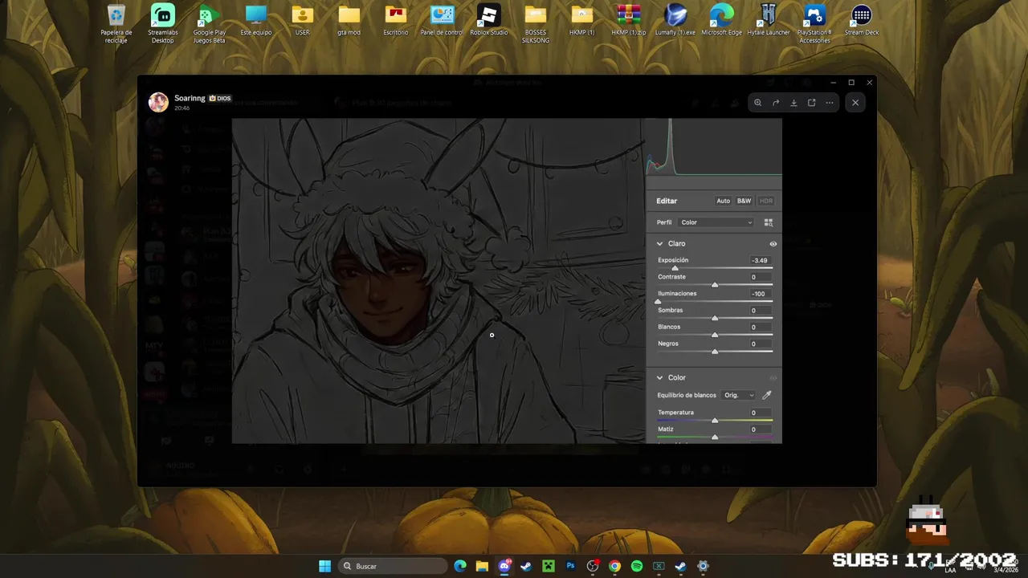Open Minecraft from the taskbar
The height and width of the screenshot is (578, 1028).
tap(549, 566)
